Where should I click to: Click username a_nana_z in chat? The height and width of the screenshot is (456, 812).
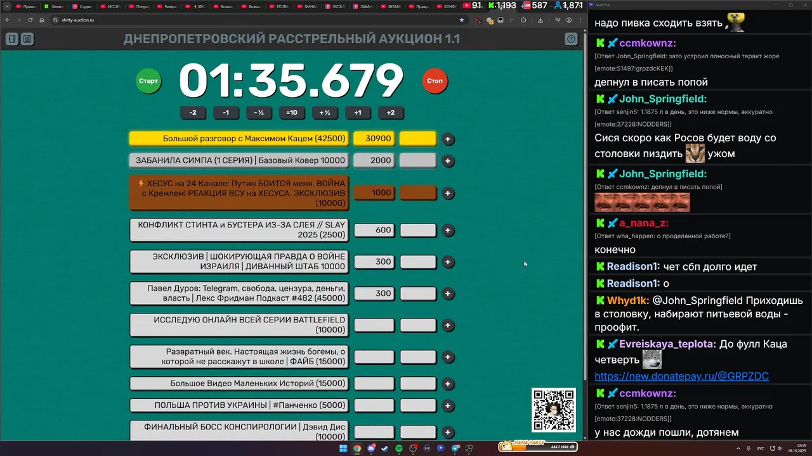pyautogui.click(x=644, y=223)
